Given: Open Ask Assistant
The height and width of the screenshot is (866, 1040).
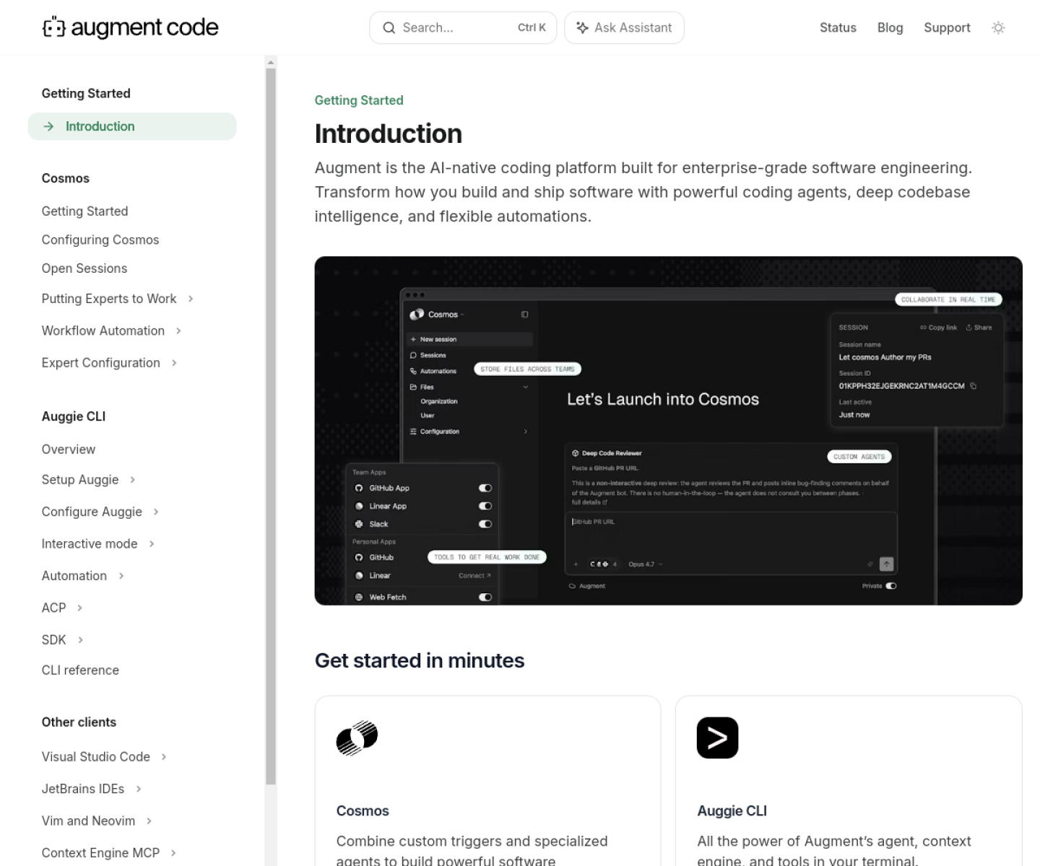Looking at the screenshot, I should pyautogui.click(x=624, y=27).
